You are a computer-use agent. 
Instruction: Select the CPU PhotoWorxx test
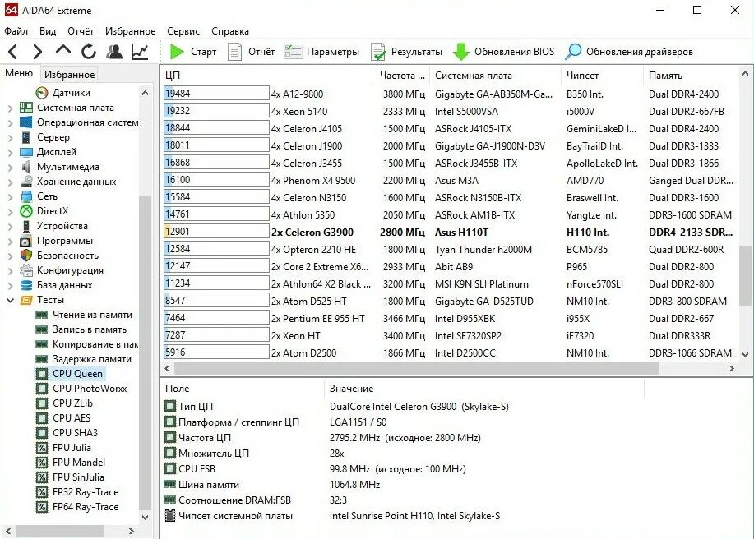81,389
